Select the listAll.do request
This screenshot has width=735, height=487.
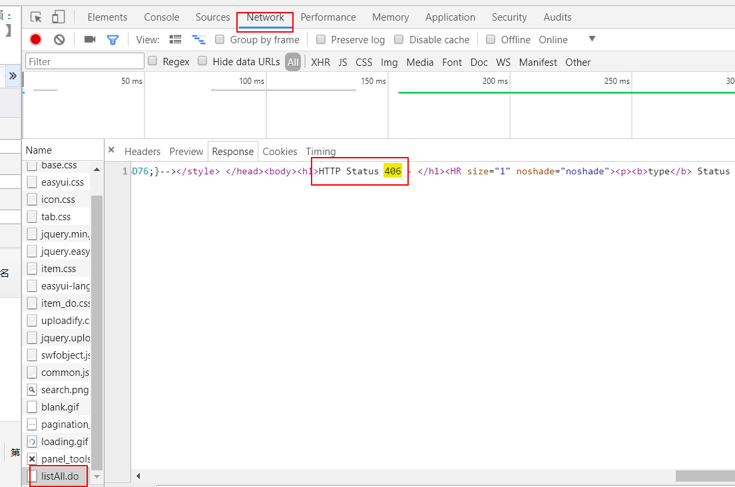(x=57, y=477)
